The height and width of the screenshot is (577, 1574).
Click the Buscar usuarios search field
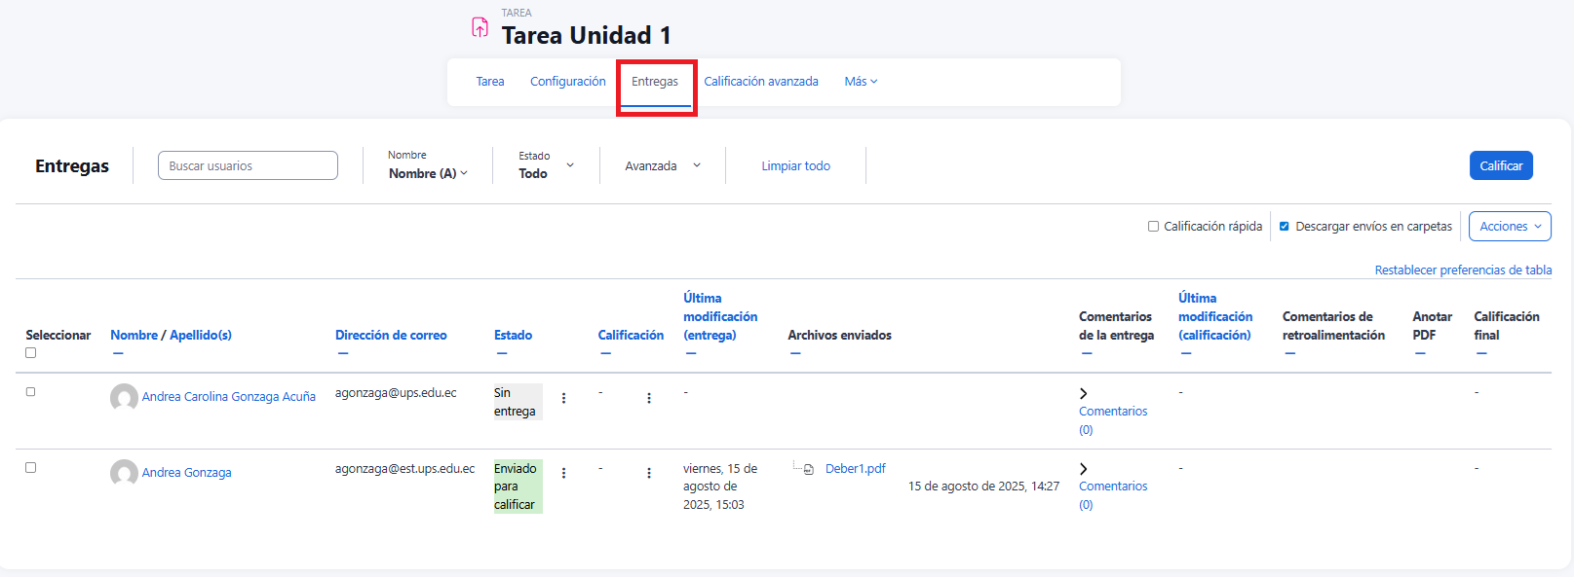tap(248, 166)
